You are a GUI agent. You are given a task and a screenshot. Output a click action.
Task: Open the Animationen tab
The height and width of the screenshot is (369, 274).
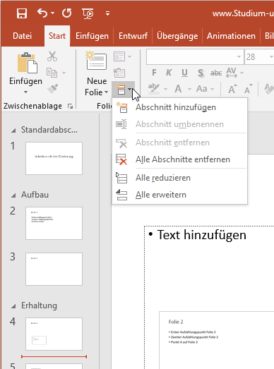pyautogui.click(x=231, y=36)
